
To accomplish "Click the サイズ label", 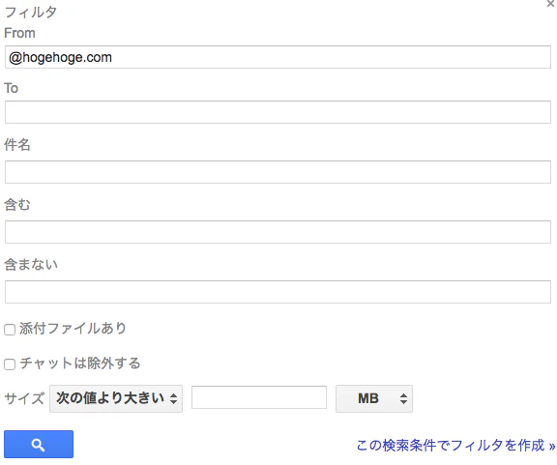I will pyautogui.click(x=24, y=398).
